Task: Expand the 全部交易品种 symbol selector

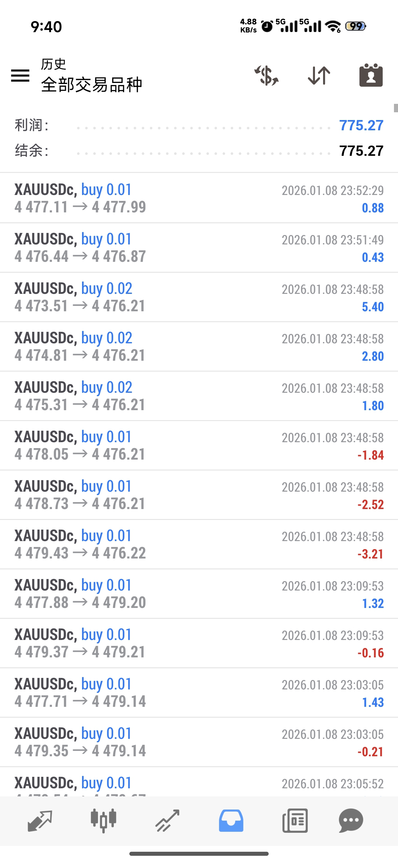Action: click(x=92, y=84)
